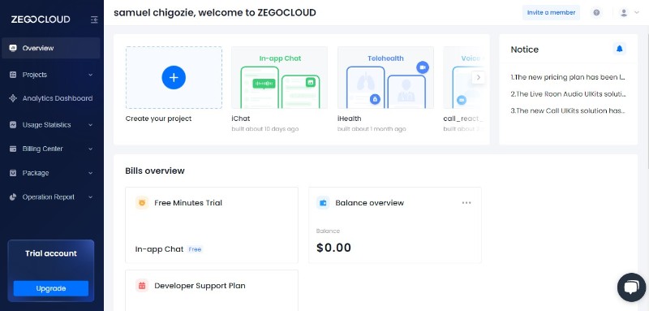The width and height of the screenshot is (649, 311).
Task: Click the Billing Center card icon
Action: click(13, 149)
